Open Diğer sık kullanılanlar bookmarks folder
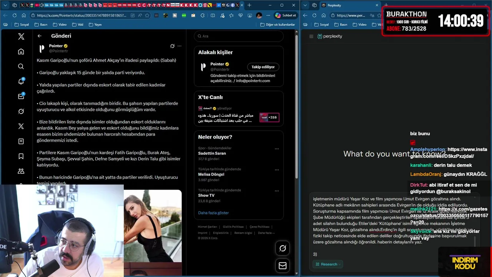492x277 pixels. coord(278,25)
